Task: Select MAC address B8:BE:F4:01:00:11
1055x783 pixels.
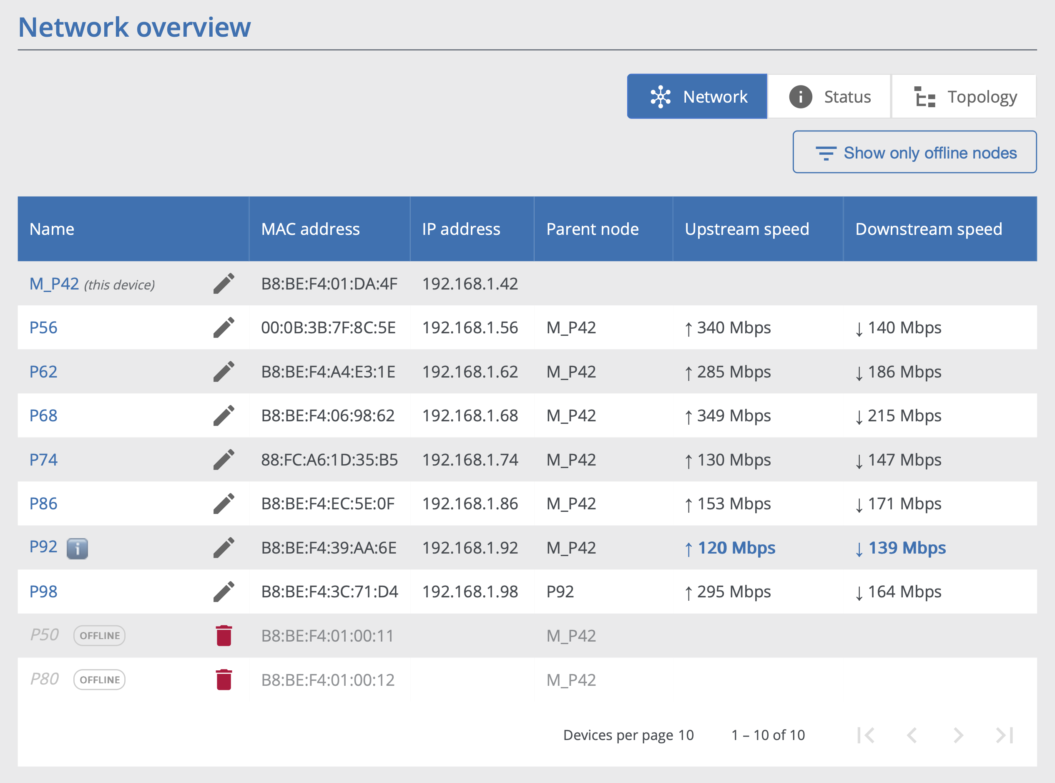Action: point(327,636)
